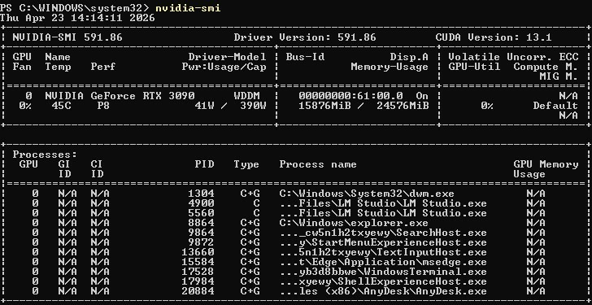Select the 390W power cap value
Viewport: 592px width, 305px height.
pos(253,106)
